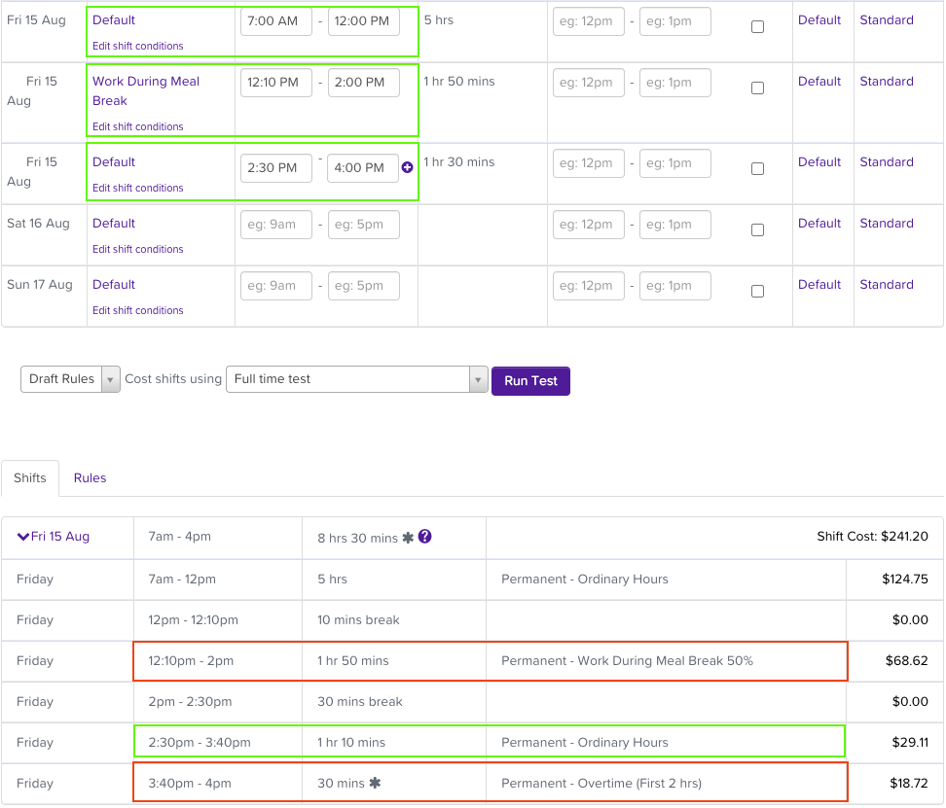Tick the checkbox in Sat 16 Aug row
Screen dimensions: 946x808
pyautogui.click(x=757, y=230)
